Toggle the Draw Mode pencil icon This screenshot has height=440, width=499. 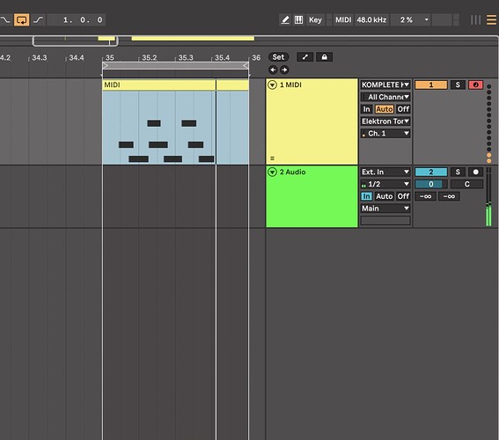click(285, 19)
